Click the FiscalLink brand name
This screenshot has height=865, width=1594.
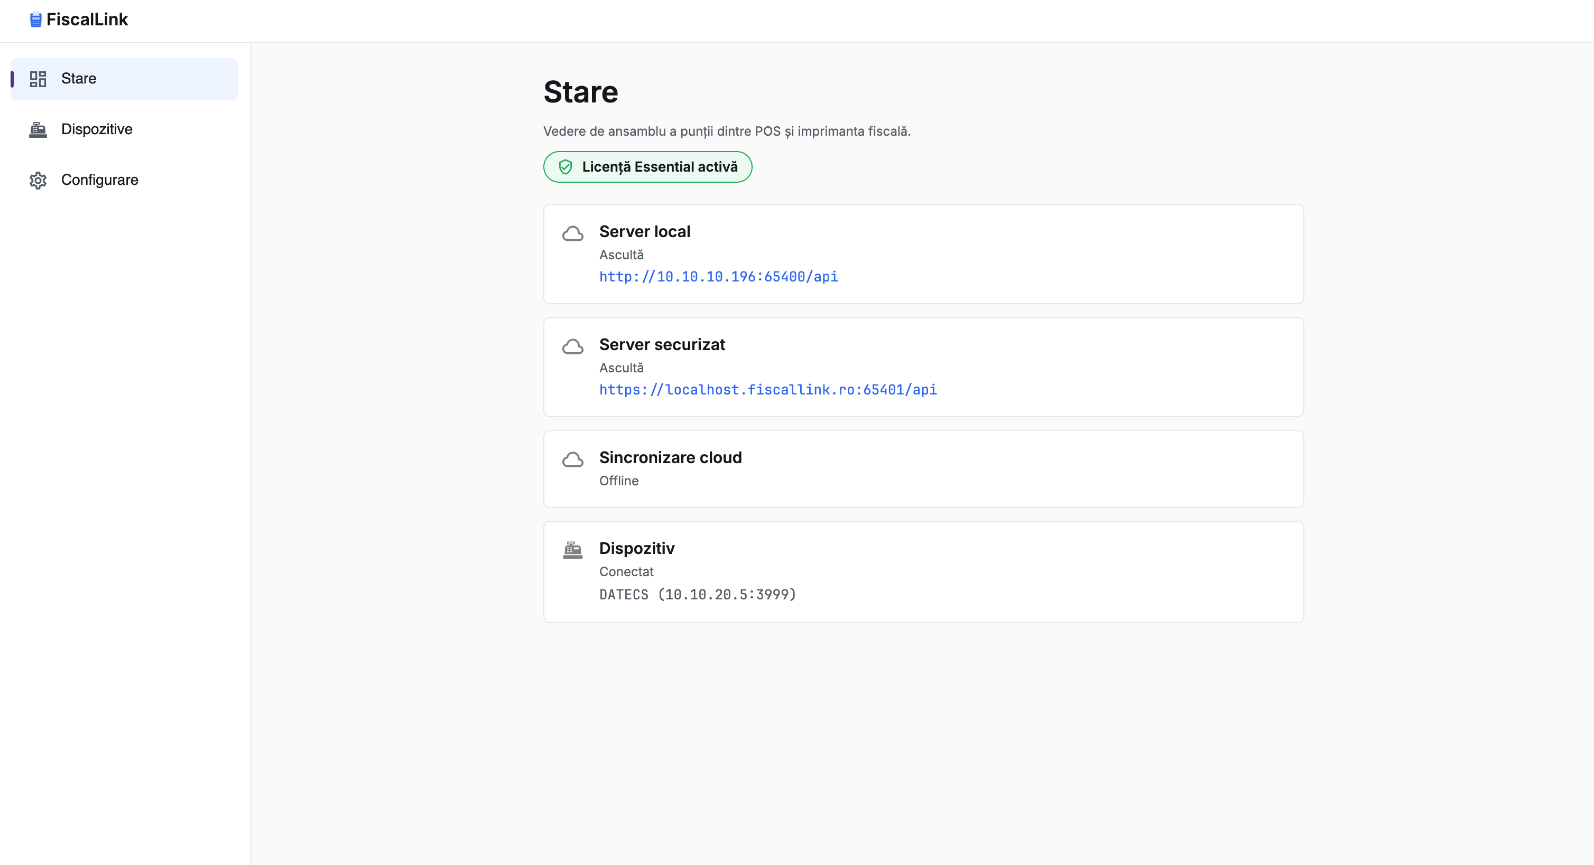click(87, 20)
